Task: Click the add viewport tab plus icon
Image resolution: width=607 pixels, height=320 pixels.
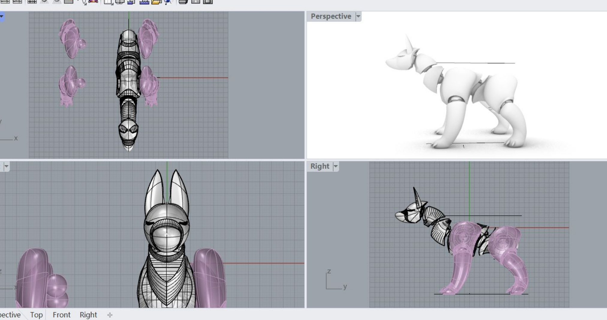Action: click(110, 315)
